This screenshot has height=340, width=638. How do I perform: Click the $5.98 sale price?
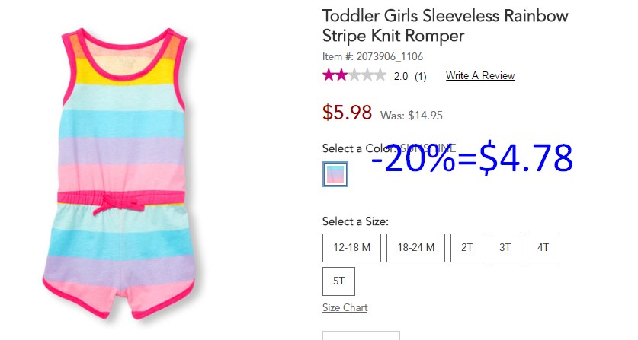[x=347, y=112]
